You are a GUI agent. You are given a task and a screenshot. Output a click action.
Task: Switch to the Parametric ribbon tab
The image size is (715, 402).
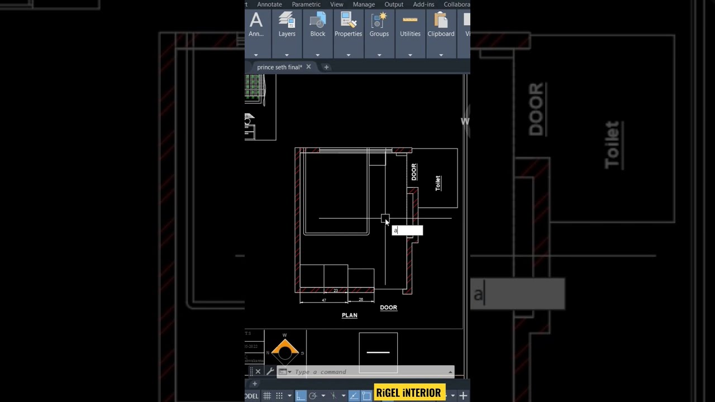[306, 4]
